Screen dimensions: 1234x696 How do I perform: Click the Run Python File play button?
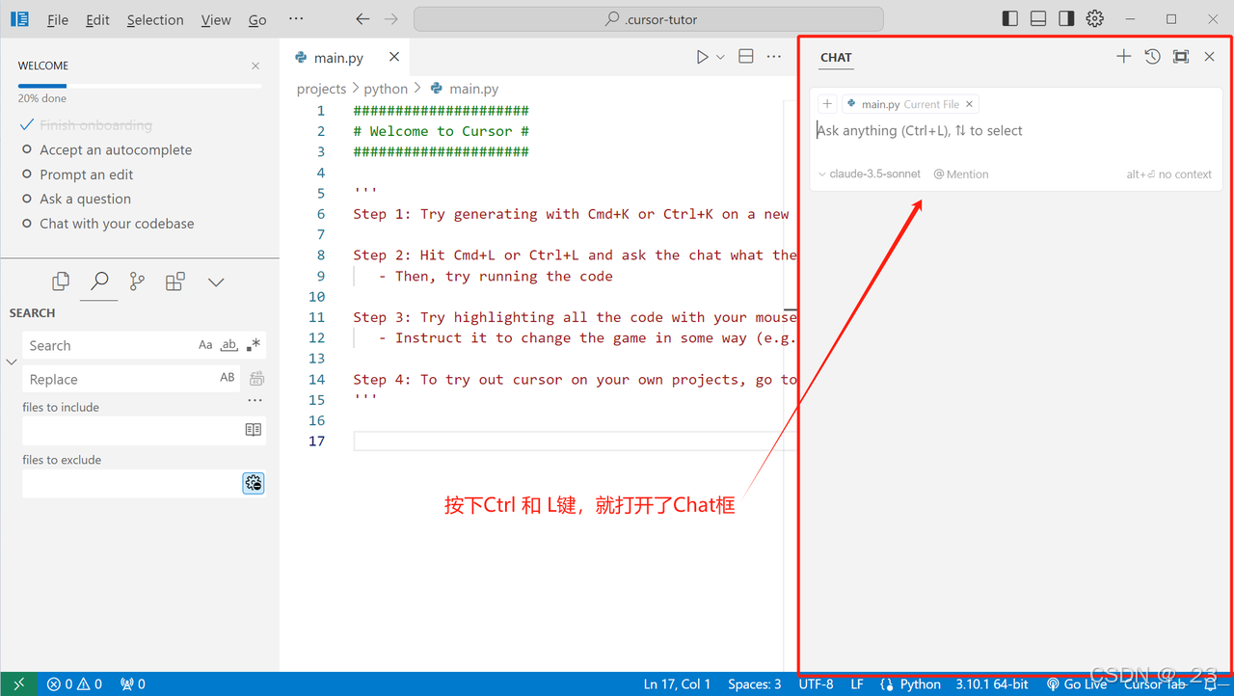[x=702, y=58]
